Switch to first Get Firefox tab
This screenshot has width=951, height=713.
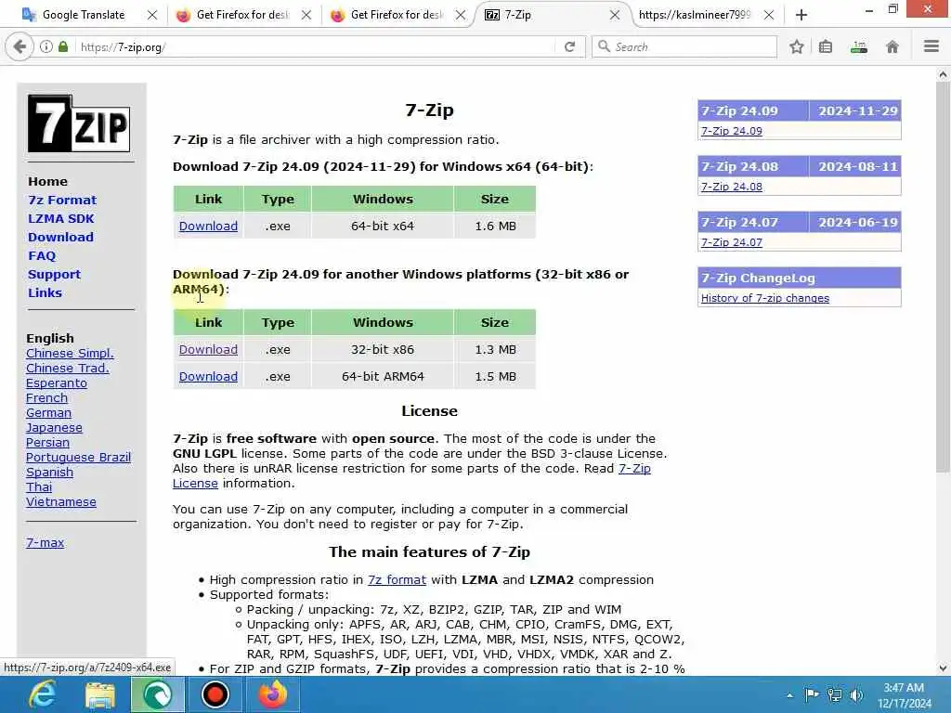(x=242, y=15)
